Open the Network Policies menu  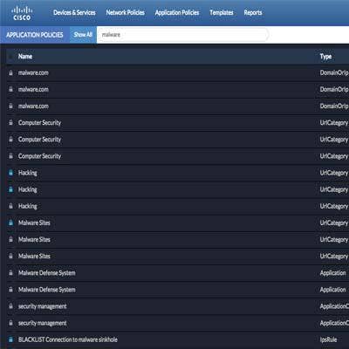point(126,12)
